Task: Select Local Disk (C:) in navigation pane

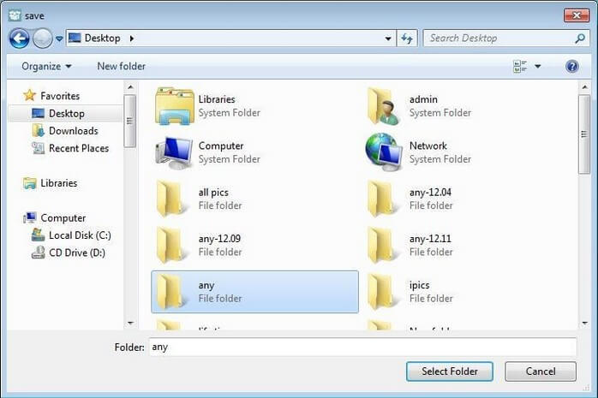Action: (80, 235)
